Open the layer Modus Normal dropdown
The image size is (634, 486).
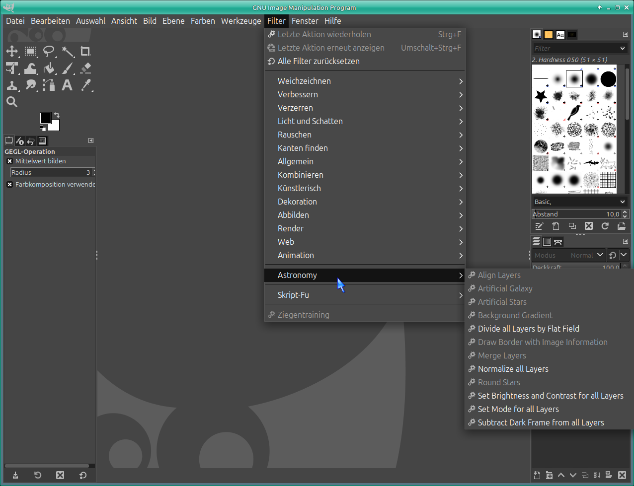click(x=568, y=255)
